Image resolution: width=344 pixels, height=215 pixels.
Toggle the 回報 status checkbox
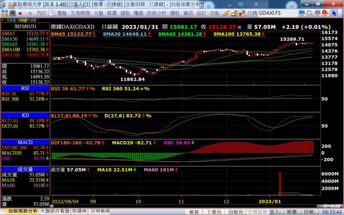[316, 212]
